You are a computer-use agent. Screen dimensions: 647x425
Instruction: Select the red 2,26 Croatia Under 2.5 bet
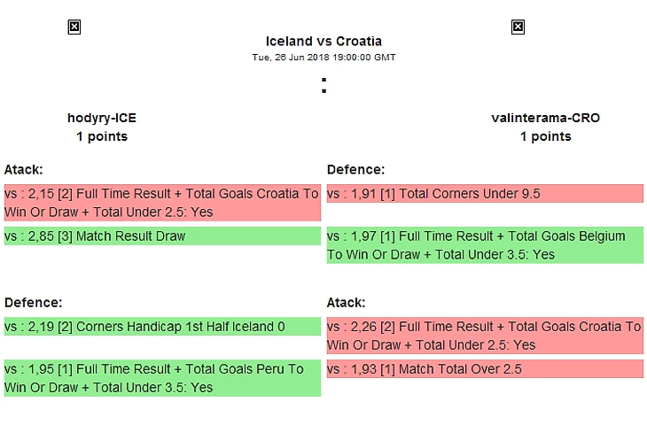pos(485,336)
